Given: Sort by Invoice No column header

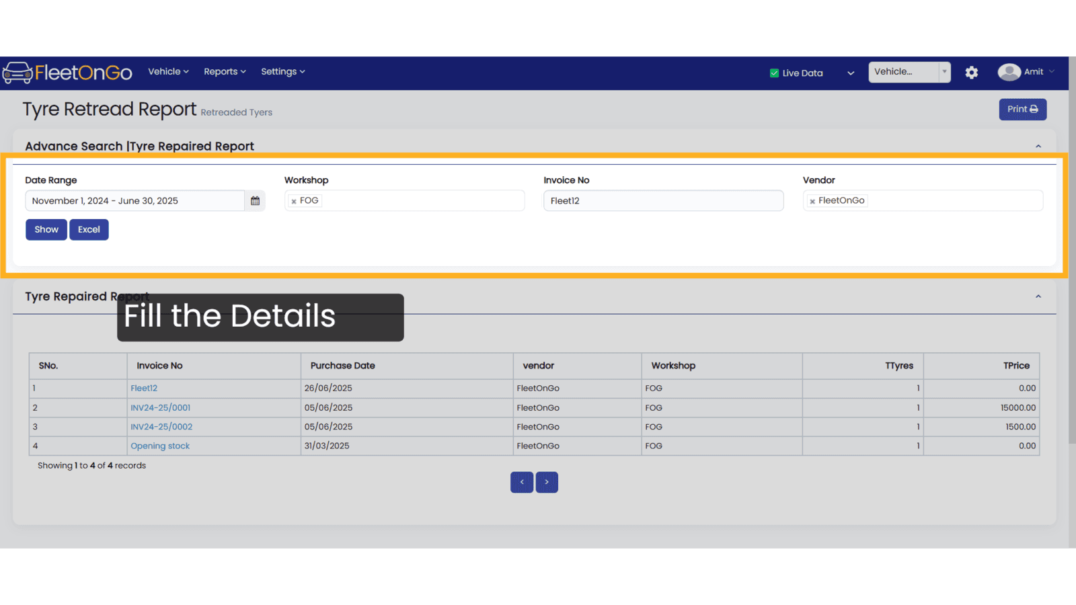Looking at the screenshot, I should (x=214, y=366).
